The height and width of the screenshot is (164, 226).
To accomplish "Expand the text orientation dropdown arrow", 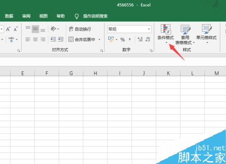I will coord(58,29).
